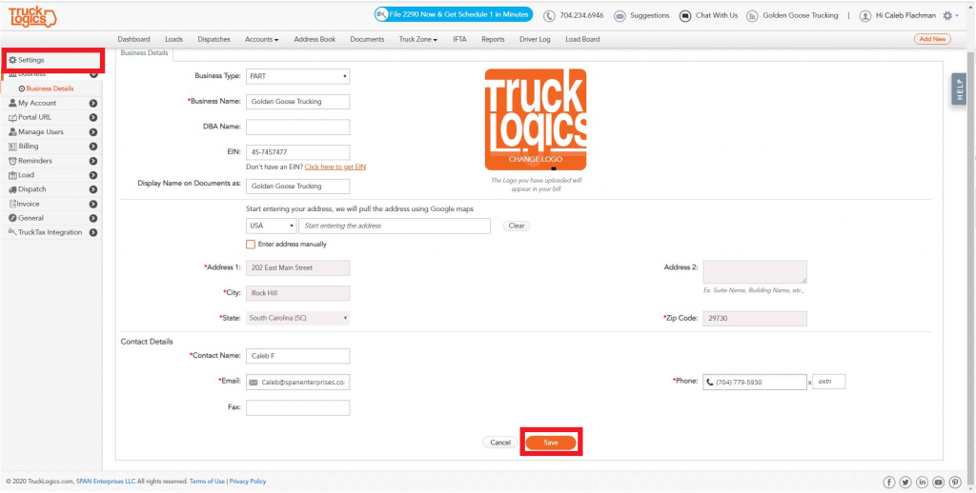This screenshot has height=493, width=976.
Task: Open Dispatches menu
Action: pyautogui.click(x=214, y=39)
